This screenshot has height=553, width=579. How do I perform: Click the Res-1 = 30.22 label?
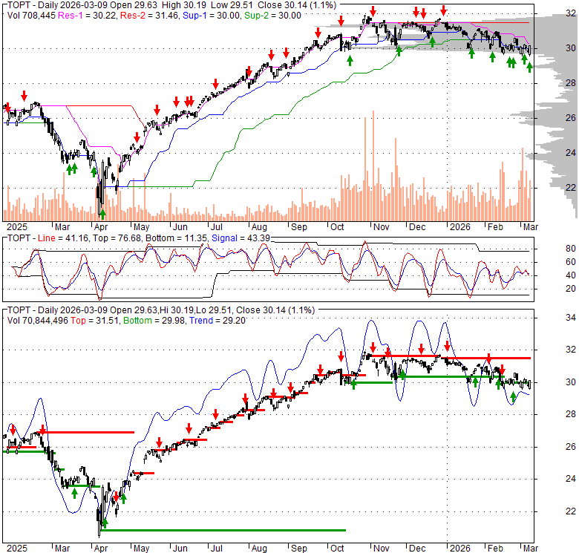point(86,16)
